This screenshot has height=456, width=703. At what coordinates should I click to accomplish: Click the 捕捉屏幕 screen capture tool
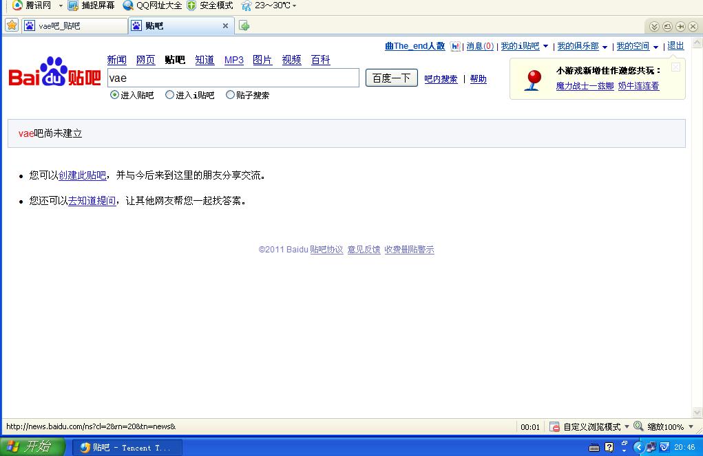point(91,6)
